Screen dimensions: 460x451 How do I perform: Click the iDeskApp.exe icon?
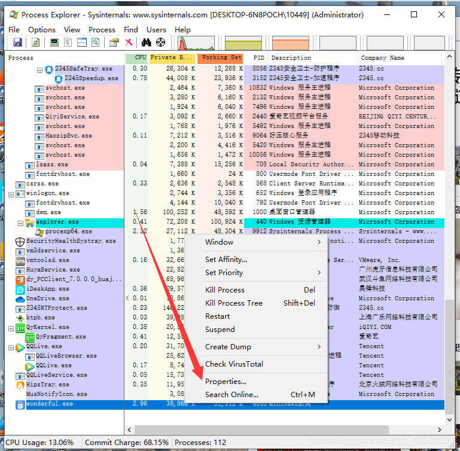20,290
